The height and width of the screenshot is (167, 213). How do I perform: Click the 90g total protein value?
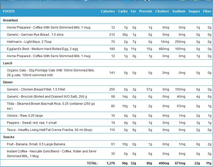coord(149,163)
